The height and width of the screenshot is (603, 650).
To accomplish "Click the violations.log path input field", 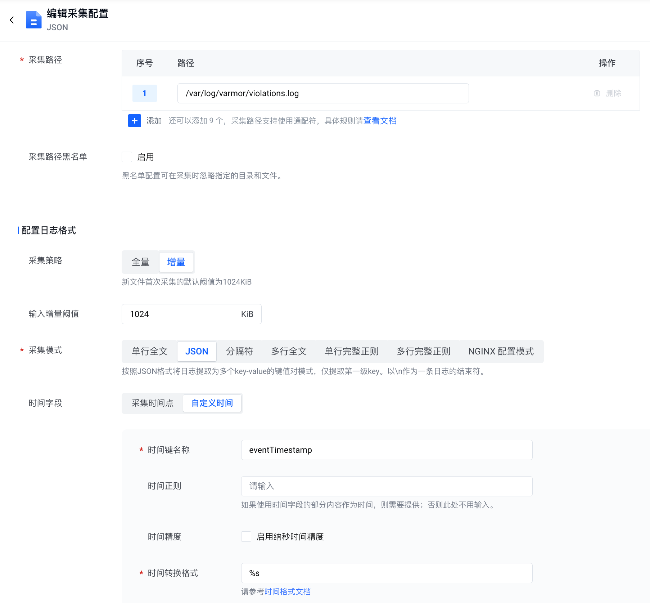I will [x=323, y=93].
